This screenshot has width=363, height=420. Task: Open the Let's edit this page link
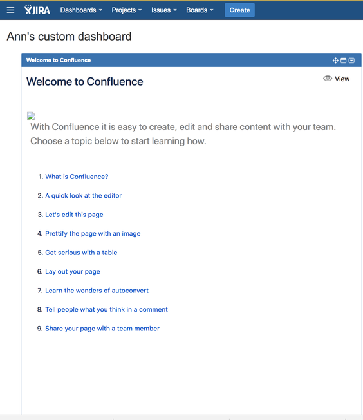74,215
